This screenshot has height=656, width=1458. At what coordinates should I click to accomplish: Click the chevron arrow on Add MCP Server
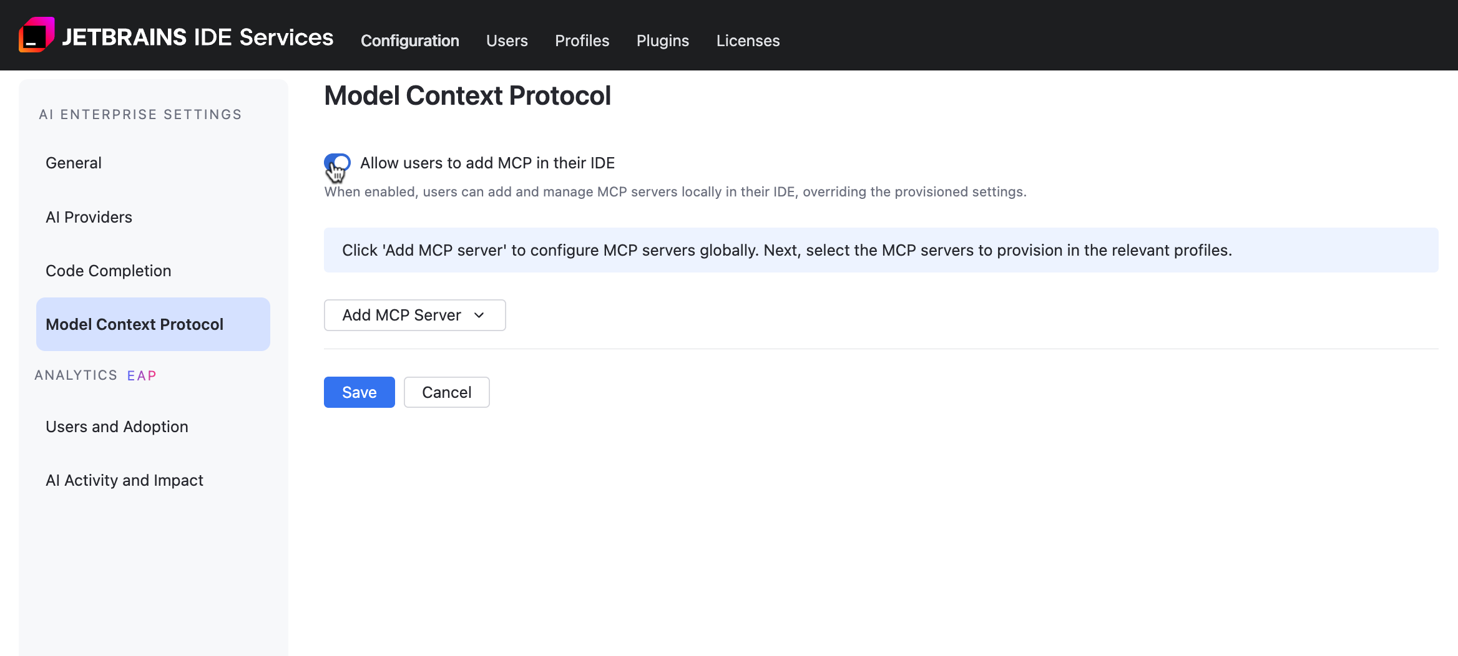(x=479, y=315)
